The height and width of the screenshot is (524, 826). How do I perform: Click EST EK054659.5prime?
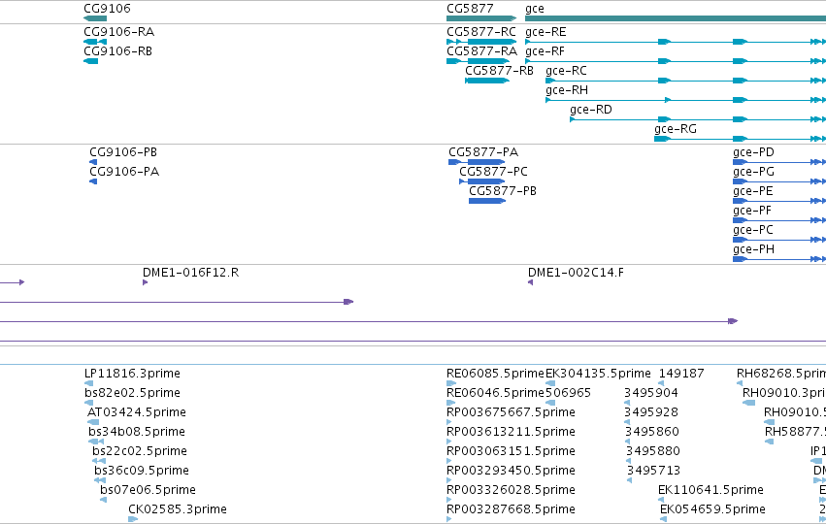712,509
